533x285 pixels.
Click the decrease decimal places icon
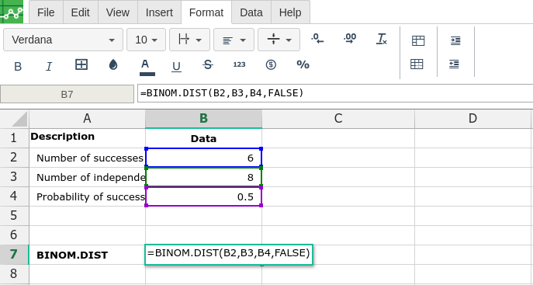(317, 39)
